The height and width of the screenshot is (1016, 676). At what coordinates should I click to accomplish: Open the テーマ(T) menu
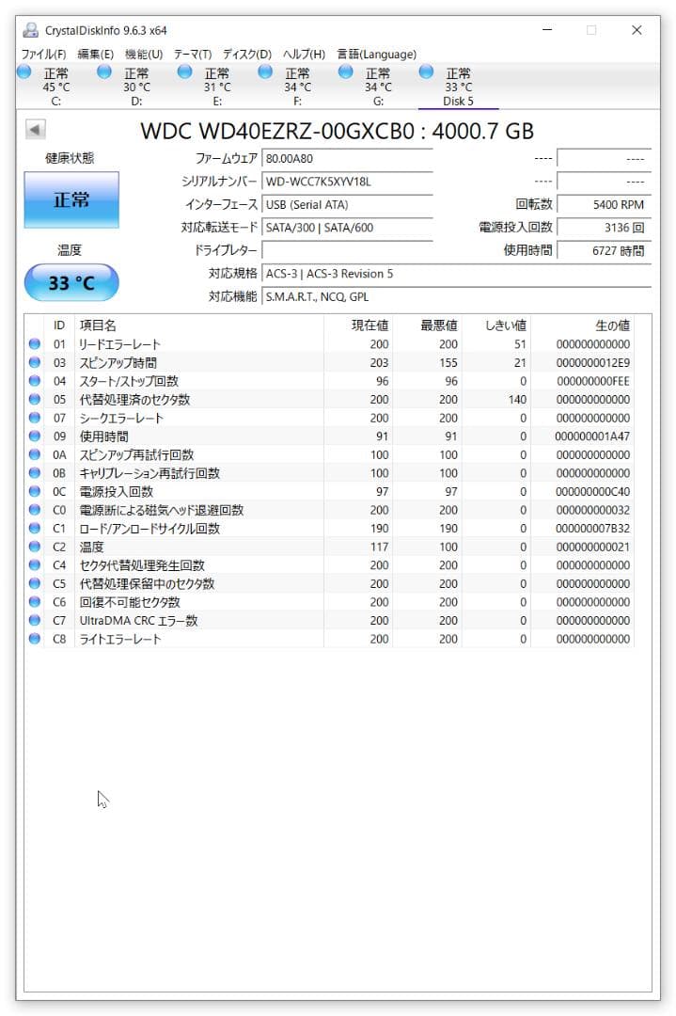[x=193, y=54]
